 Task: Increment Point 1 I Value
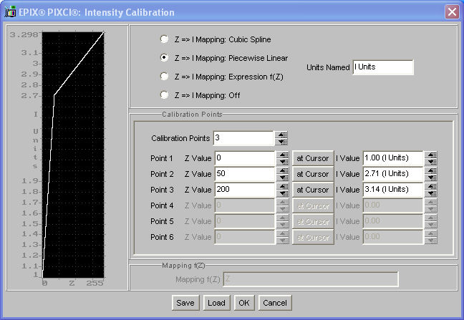point(430,155)
